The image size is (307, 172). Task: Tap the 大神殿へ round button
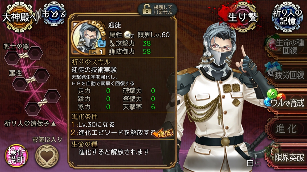pyautogui.click(x=19, y=17)
